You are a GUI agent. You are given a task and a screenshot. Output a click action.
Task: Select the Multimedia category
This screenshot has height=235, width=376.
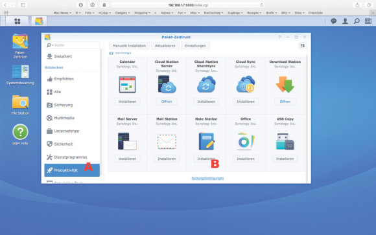pos(72,118)
